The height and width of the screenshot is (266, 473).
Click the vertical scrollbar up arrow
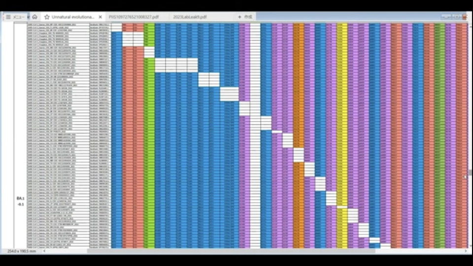470,27
